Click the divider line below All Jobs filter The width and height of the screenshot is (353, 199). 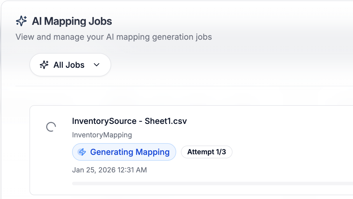point(184,86)
